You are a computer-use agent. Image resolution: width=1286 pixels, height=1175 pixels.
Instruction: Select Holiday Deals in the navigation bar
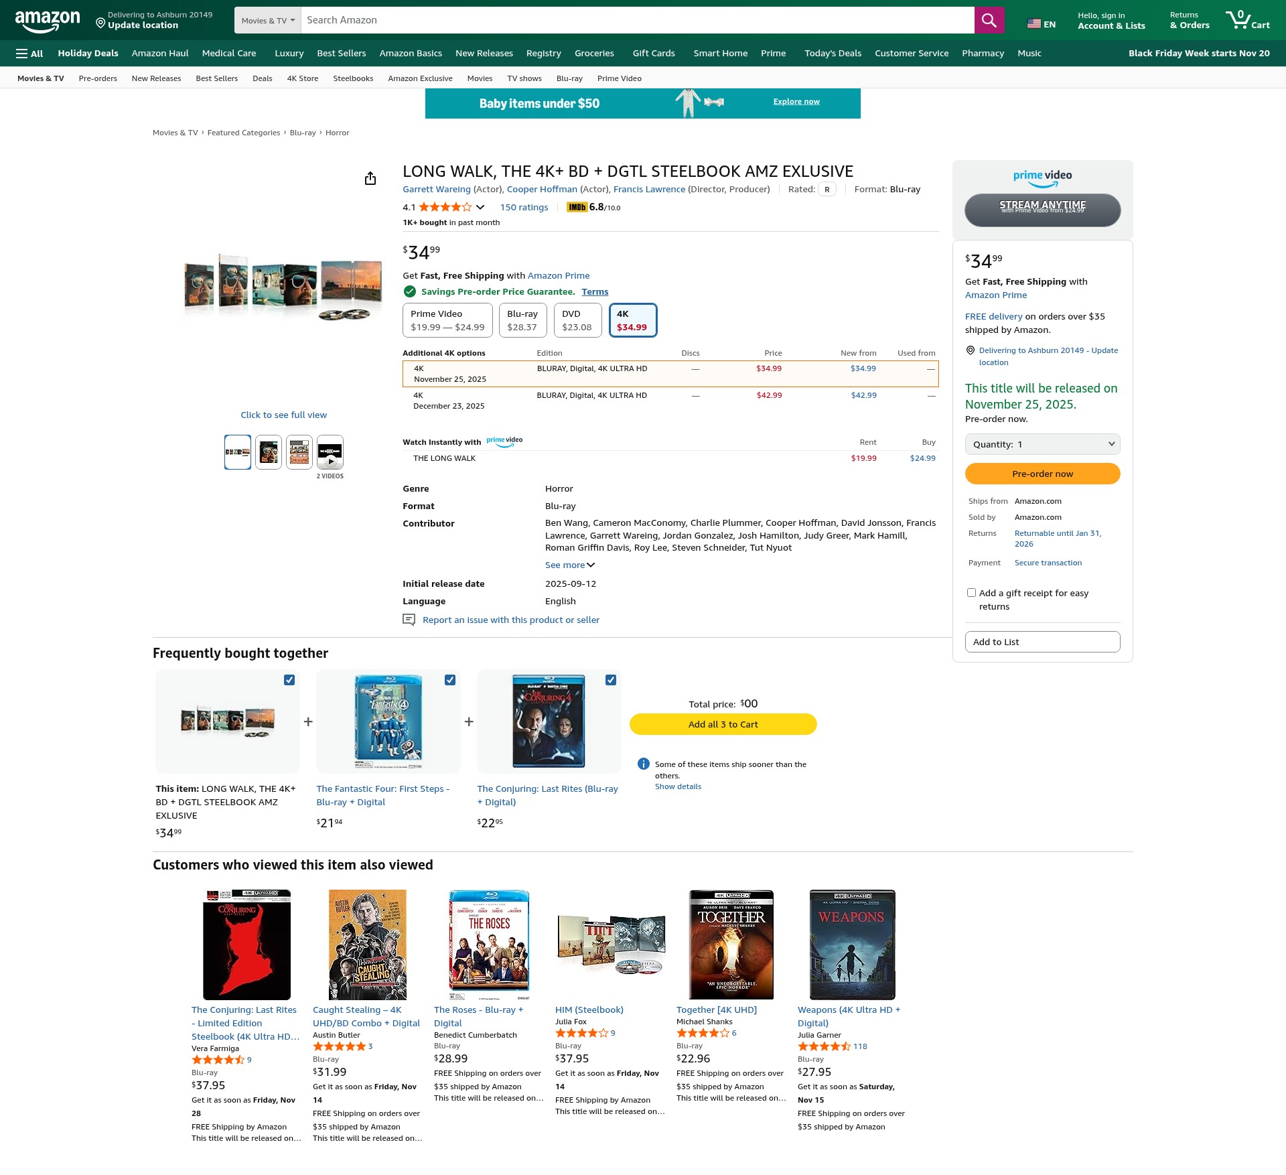88,54
